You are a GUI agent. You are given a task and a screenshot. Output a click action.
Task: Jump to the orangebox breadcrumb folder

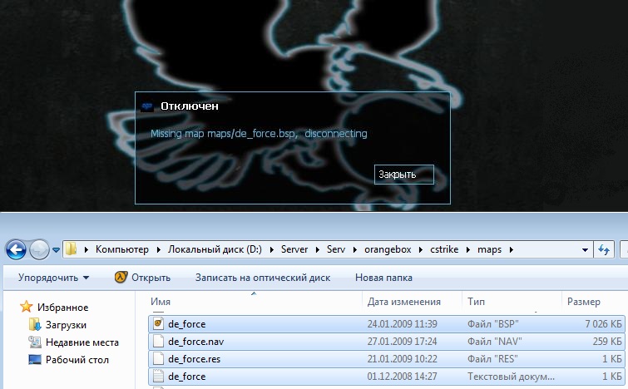click(x=388, y=249)
